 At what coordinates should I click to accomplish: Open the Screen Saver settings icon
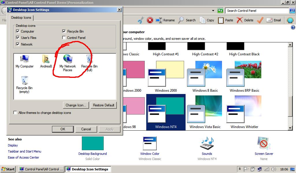[264, 143]
